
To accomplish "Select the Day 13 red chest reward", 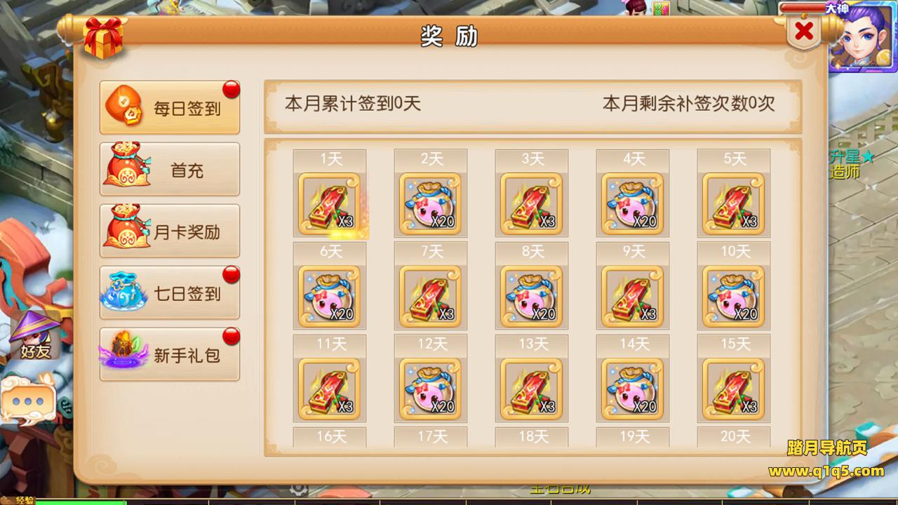I will (531, 389).
